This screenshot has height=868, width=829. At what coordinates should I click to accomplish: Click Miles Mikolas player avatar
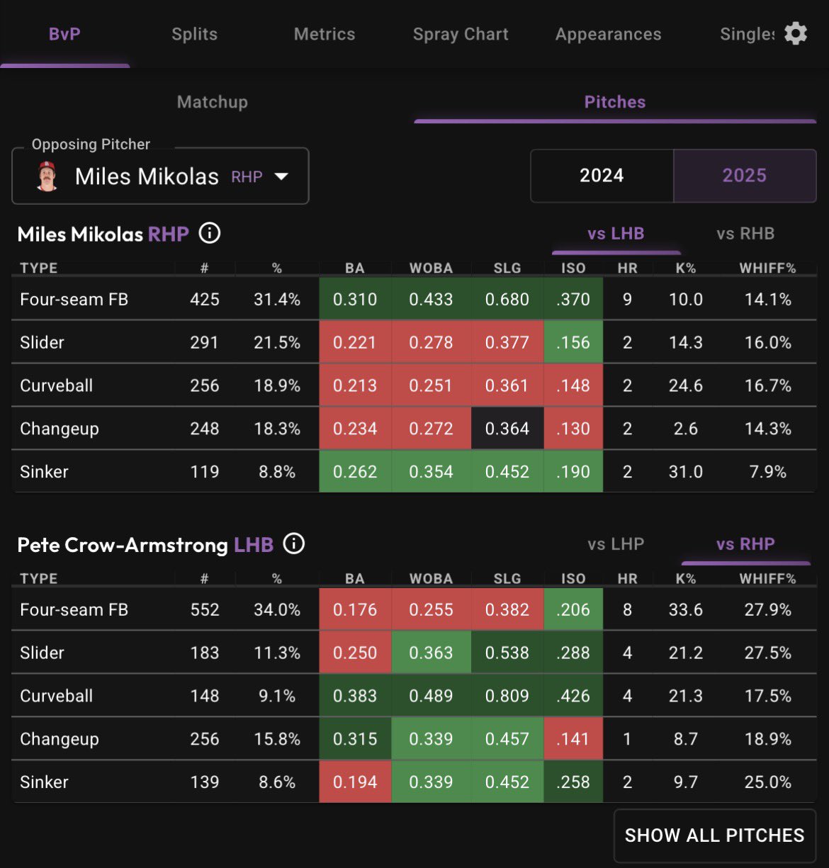[47, 176]
